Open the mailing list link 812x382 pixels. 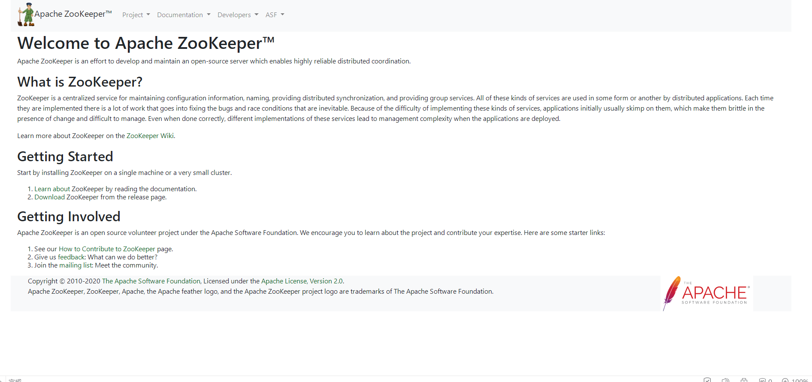coord(76,265)
